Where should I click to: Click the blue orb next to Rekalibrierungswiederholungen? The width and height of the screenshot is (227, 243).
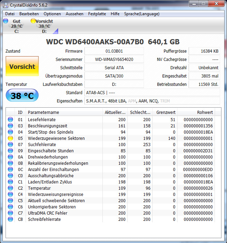(x=10, y=163)
